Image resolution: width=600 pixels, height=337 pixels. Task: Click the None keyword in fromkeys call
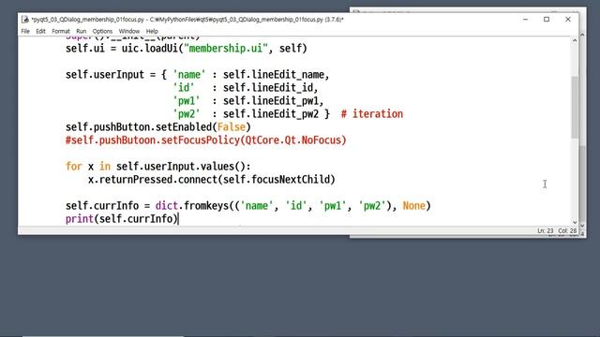pyautogui.click(x=414, y=206)
